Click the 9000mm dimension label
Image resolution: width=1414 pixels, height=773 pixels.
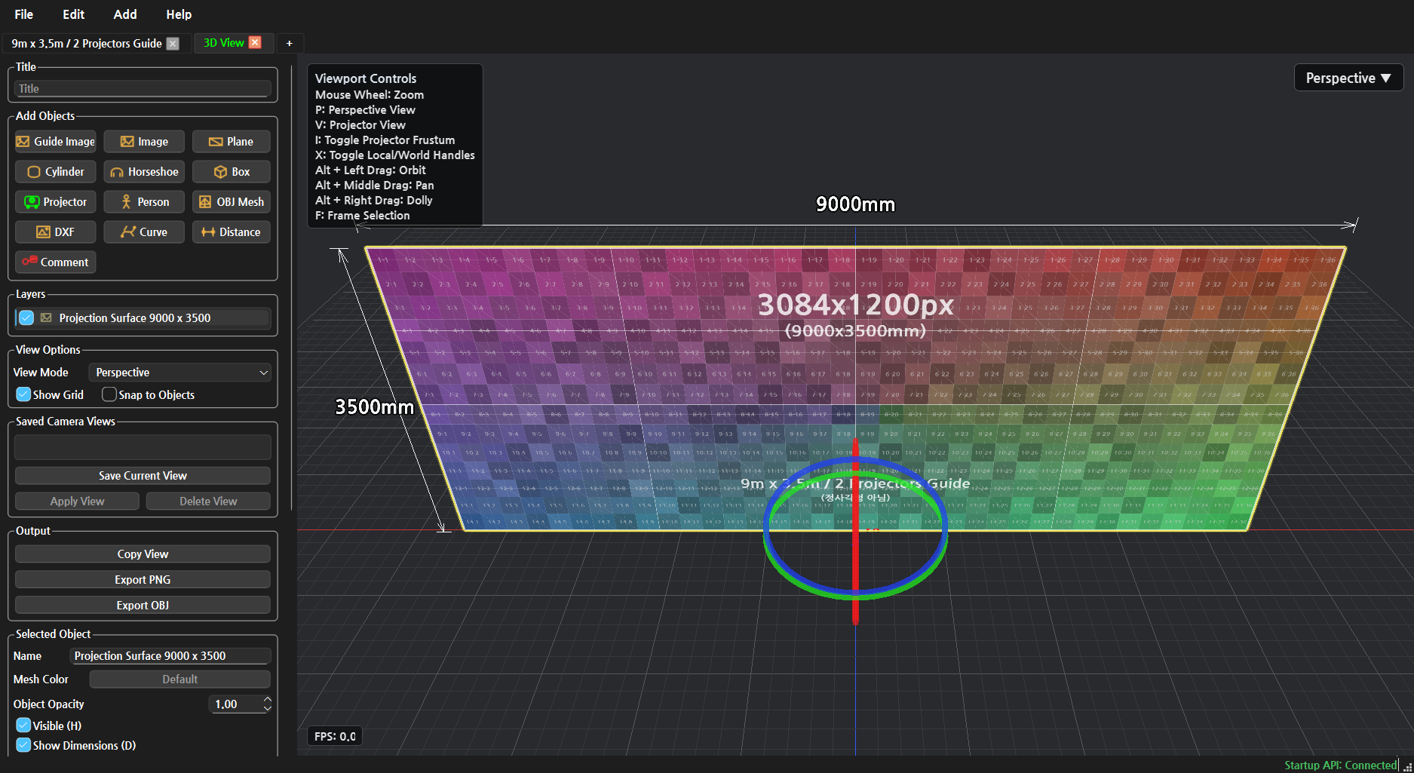[x=855, y=204]
